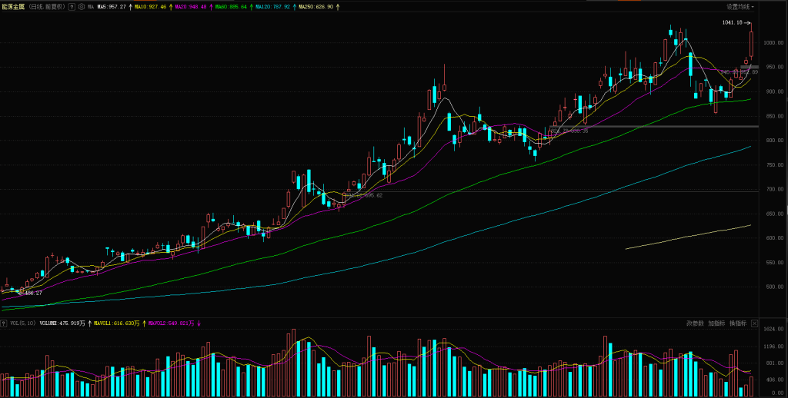Close the volume indicator panel

coord(754,323)
